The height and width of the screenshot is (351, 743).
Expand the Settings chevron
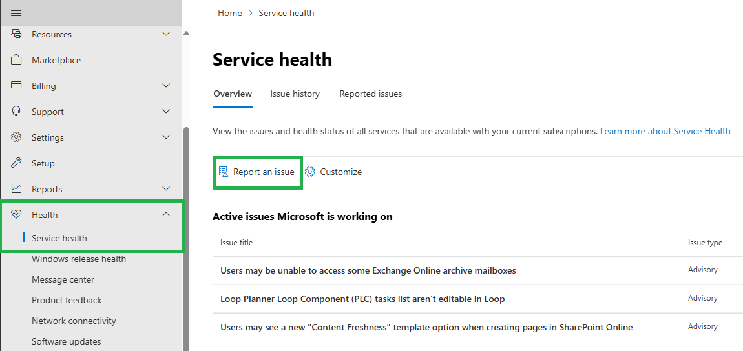[166, 137]
